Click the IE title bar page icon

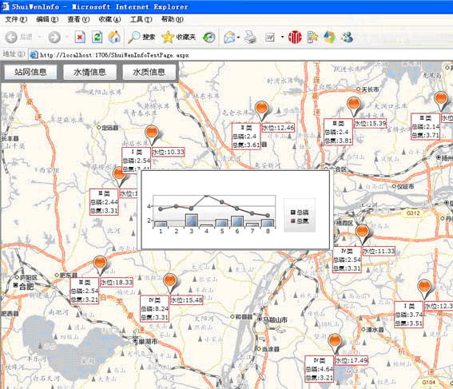tap(5, 6)
